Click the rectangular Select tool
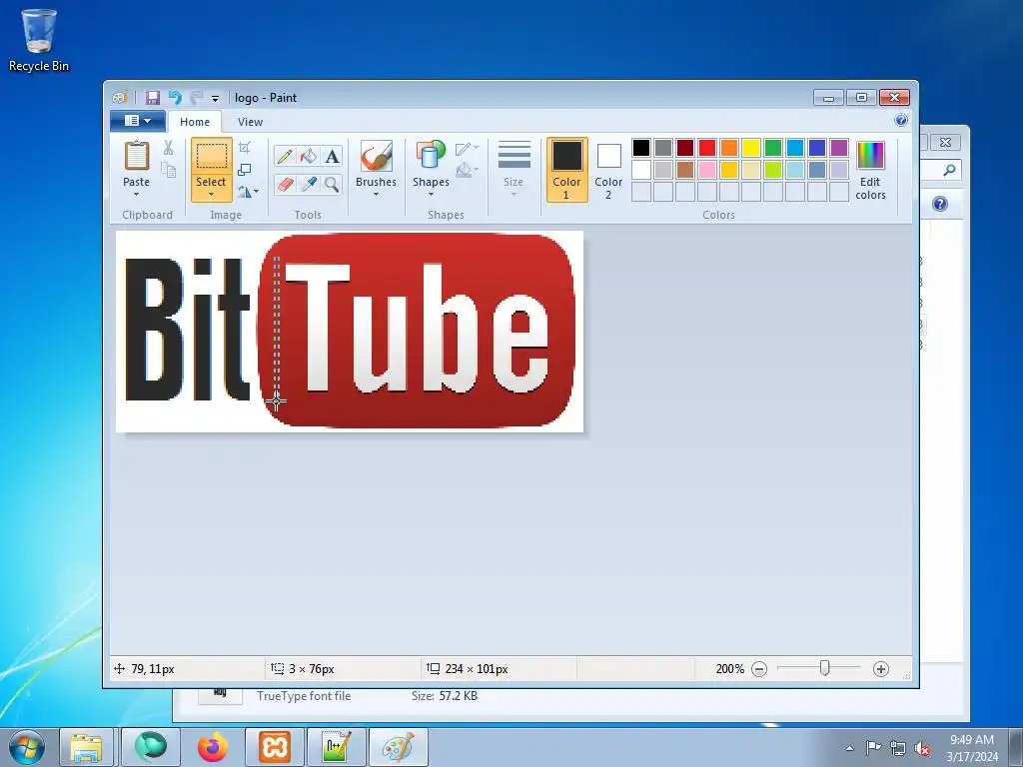This screenshot has height=767, width=1023. pyautogui.click(x=212, y=157)
